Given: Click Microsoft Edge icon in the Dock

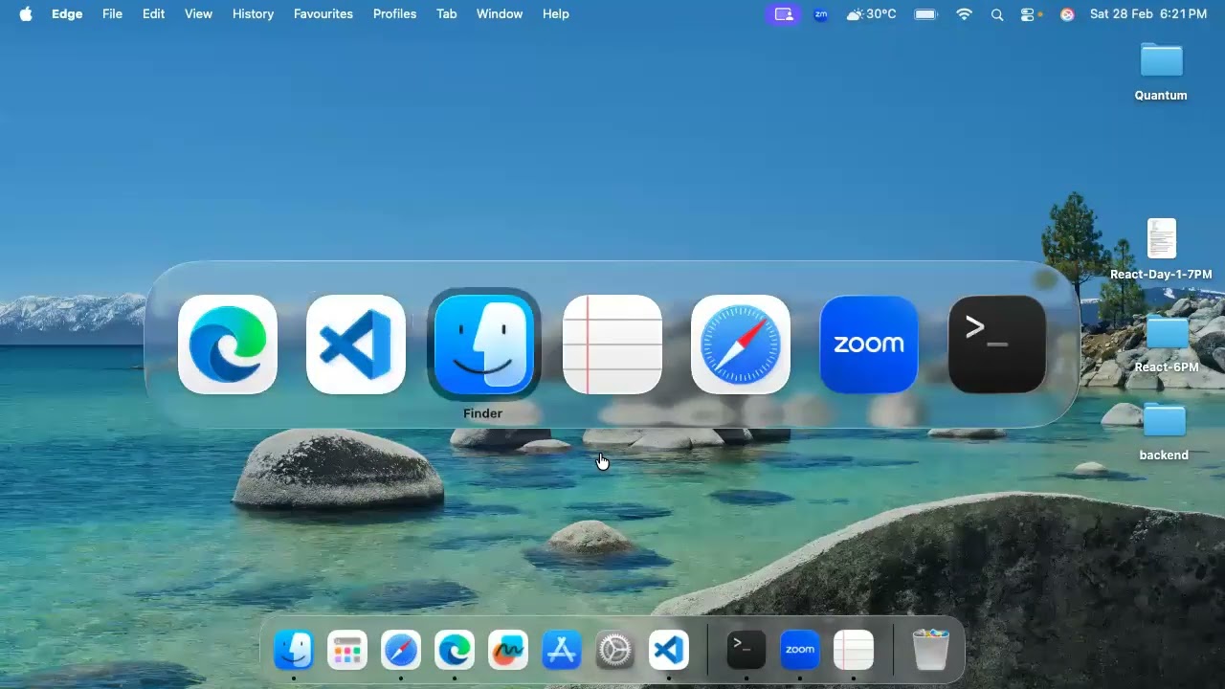Looking at the screenshot, I should (455, 651).
